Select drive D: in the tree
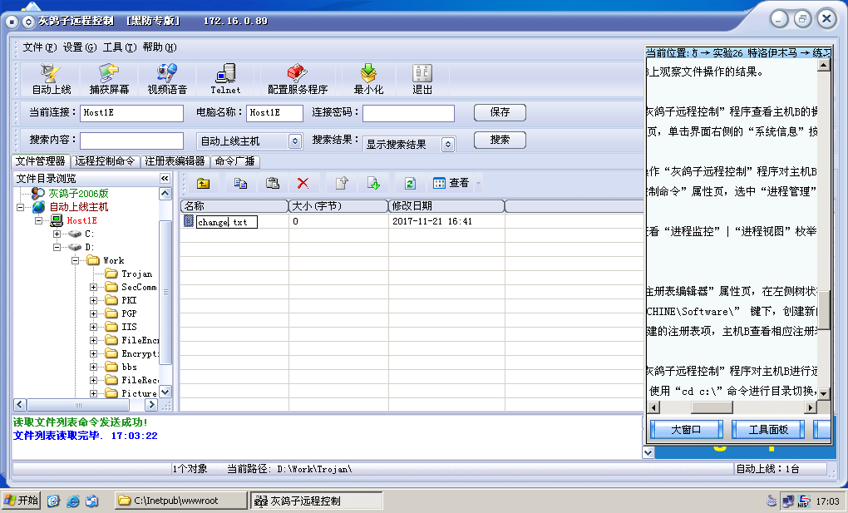The image size is (848, 513). [x=89, y=247]
